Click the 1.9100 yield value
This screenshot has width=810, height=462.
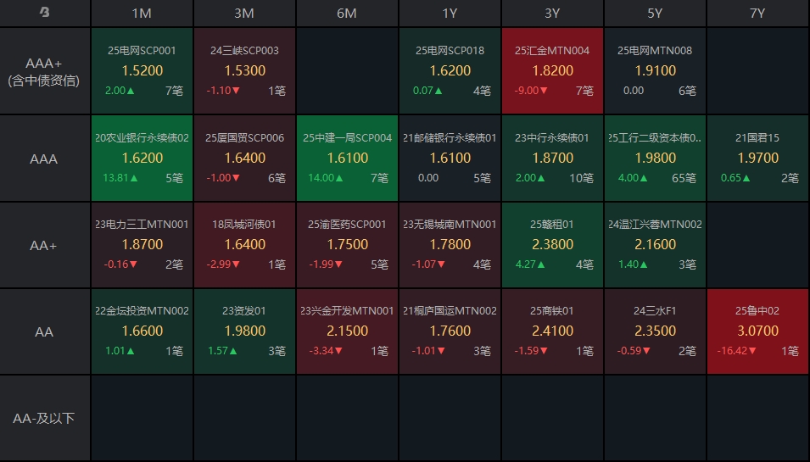click(x=655, y=70)
